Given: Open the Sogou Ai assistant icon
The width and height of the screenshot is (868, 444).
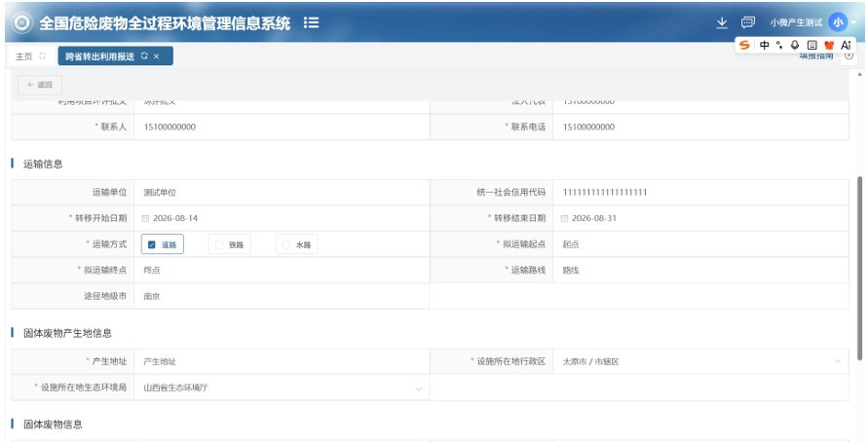Looking at the screenshot, I should (846, 45).
